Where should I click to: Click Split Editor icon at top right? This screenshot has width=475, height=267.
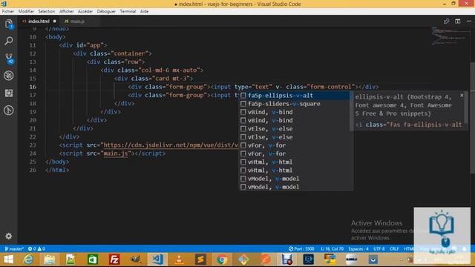click(x=457, y=22)
